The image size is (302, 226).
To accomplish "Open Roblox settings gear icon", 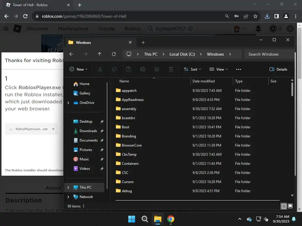I will point(290,29).
